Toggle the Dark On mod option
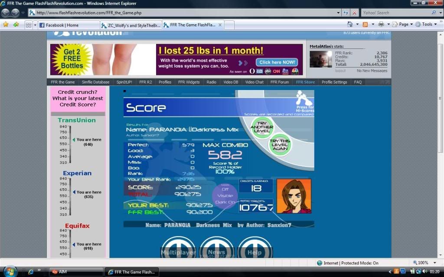The image size is (444, 277). [x=225, y=202]
